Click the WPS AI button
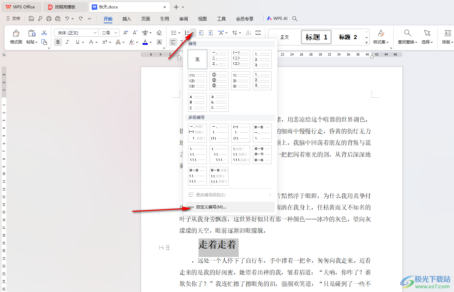 pyautogui.click(x=277, y=19)
